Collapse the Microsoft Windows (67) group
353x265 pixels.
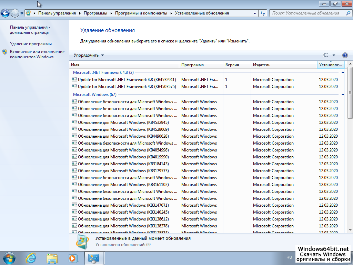(x=342, y=95)
